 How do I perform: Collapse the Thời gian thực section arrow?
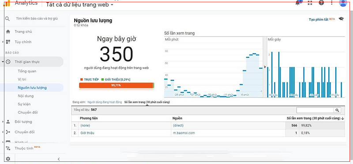[3, 62]
